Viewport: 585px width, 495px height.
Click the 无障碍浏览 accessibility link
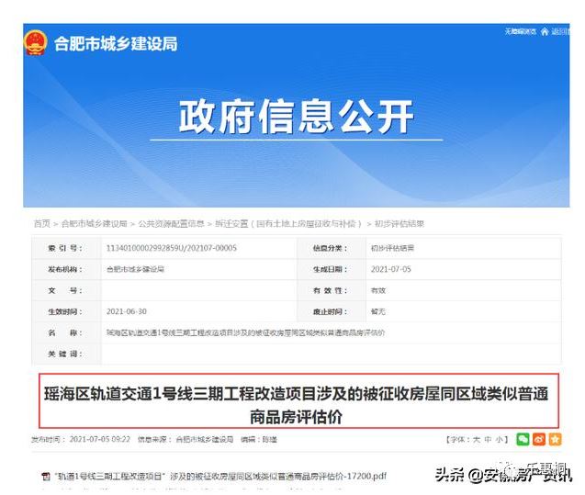(x=519, y=32)
